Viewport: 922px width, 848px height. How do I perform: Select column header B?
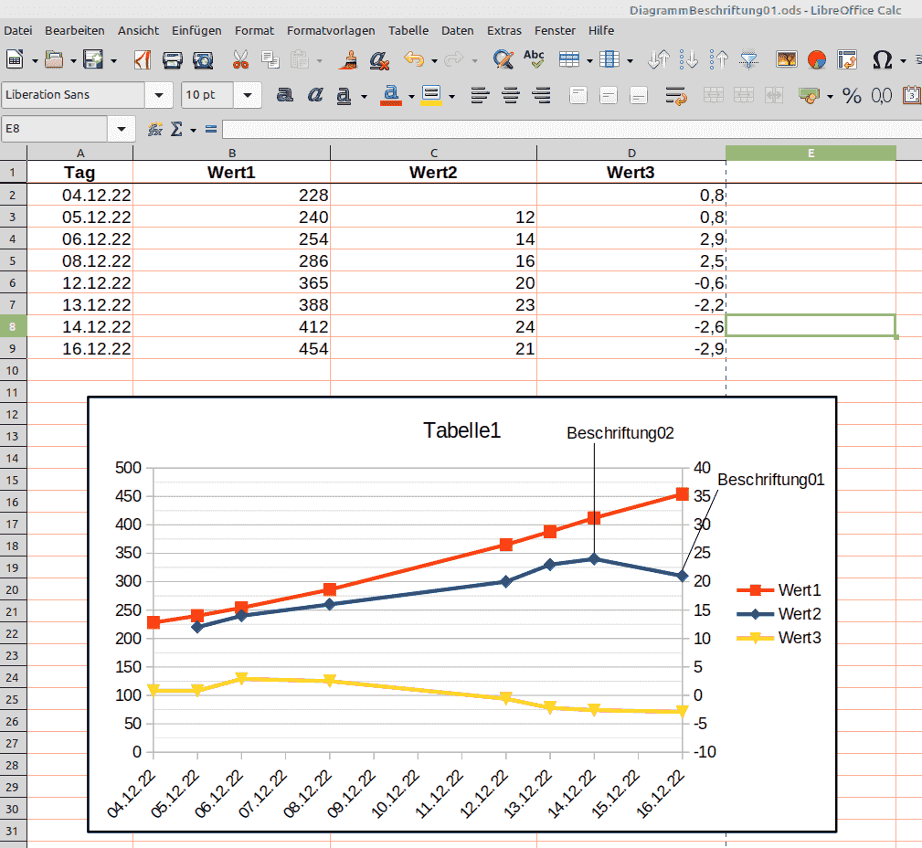pos(232,153)
